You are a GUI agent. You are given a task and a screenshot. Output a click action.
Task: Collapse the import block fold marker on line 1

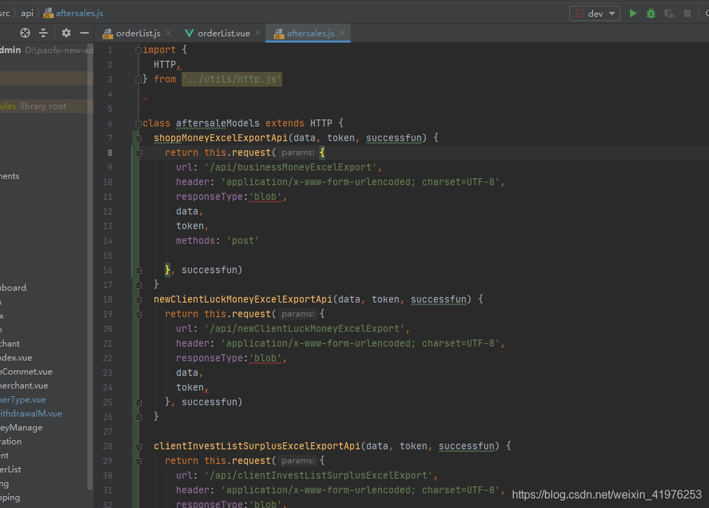(x=138, y=51)
